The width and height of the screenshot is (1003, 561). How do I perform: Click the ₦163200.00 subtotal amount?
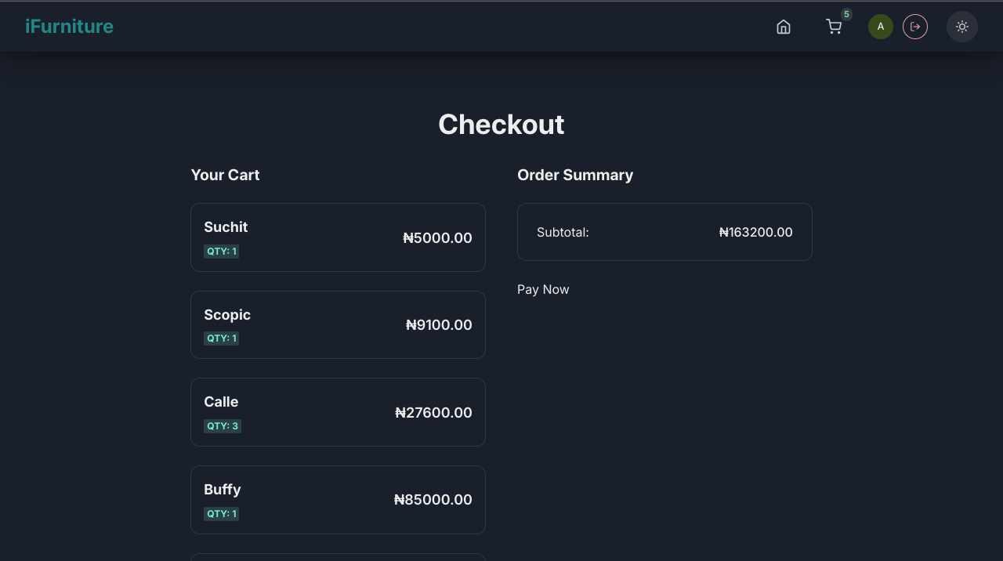point(755,233)
